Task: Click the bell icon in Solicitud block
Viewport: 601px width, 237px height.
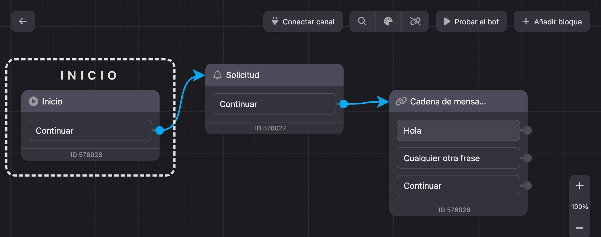Action: [217, 75]
